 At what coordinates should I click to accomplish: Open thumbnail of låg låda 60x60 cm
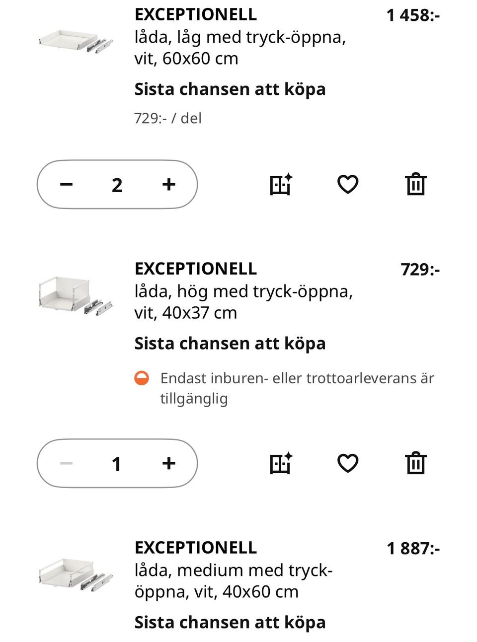click(76, 41)
